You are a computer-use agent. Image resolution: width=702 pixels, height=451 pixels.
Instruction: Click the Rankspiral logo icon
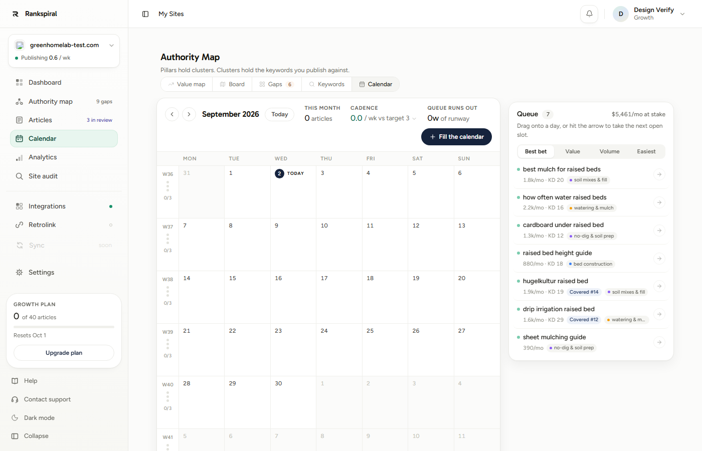pyautogui.click(x=16, y=14)
